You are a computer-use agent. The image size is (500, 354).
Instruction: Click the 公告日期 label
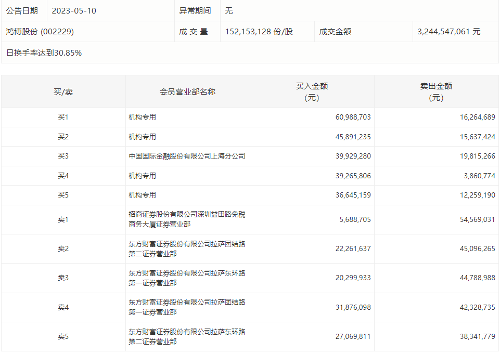[x=22, y=11]
